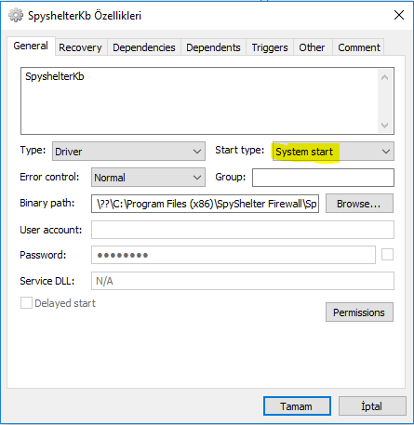This screenshot has width=414, height=425.
Task: Open the Triggers tab
Action: (x=270, y=47)
